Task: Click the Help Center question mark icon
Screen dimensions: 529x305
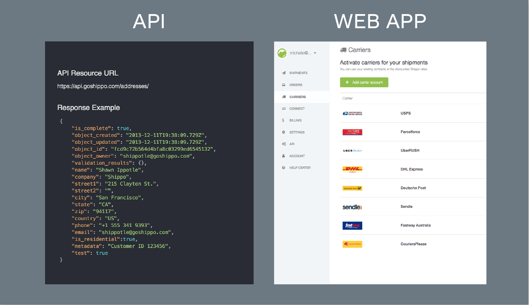Action: pos(283,168)
